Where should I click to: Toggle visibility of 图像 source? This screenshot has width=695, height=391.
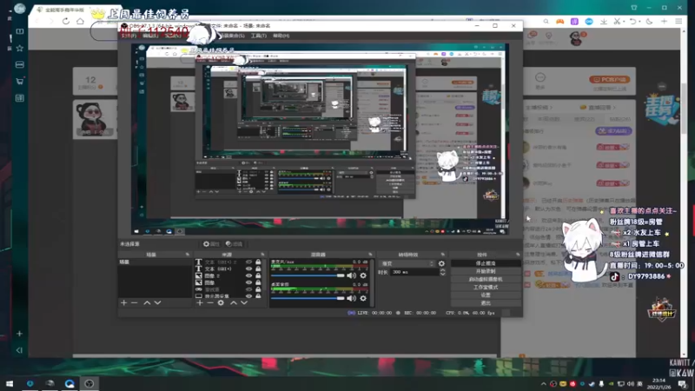click(x=248, y=282)
